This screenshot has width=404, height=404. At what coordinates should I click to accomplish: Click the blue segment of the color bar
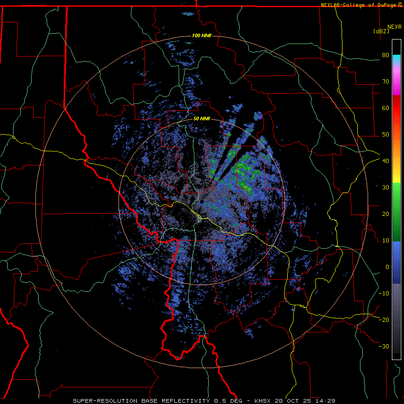(x=396, y=263)
